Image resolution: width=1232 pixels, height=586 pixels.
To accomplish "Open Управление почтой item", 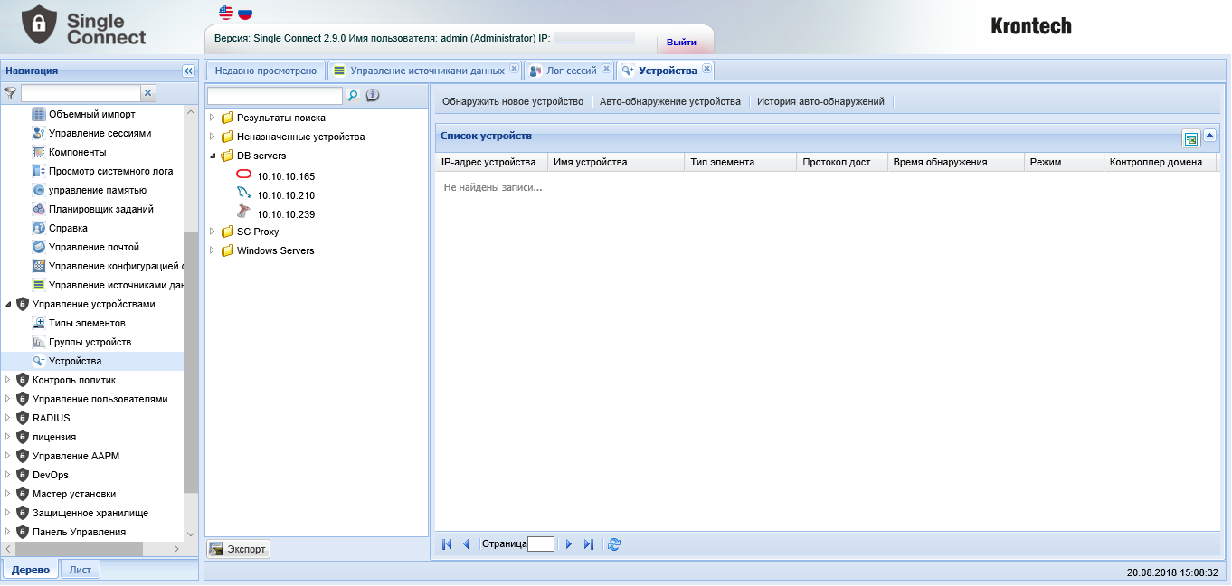I will pyautogui.click(x=93, y=247).
